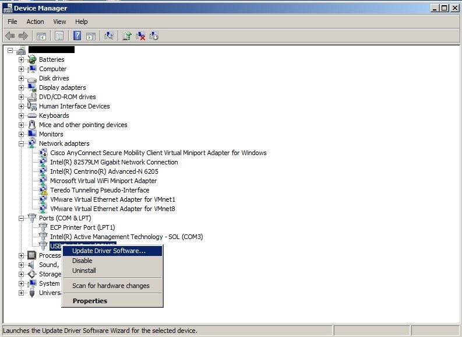The width and height of the screenshot is (462, 337).
Task: Select the Computer category label
Action: (53, 69)
